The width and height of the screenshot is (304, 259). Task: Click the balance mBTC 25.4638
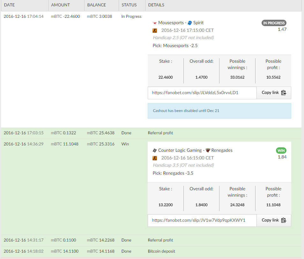[x=100, y=133]
